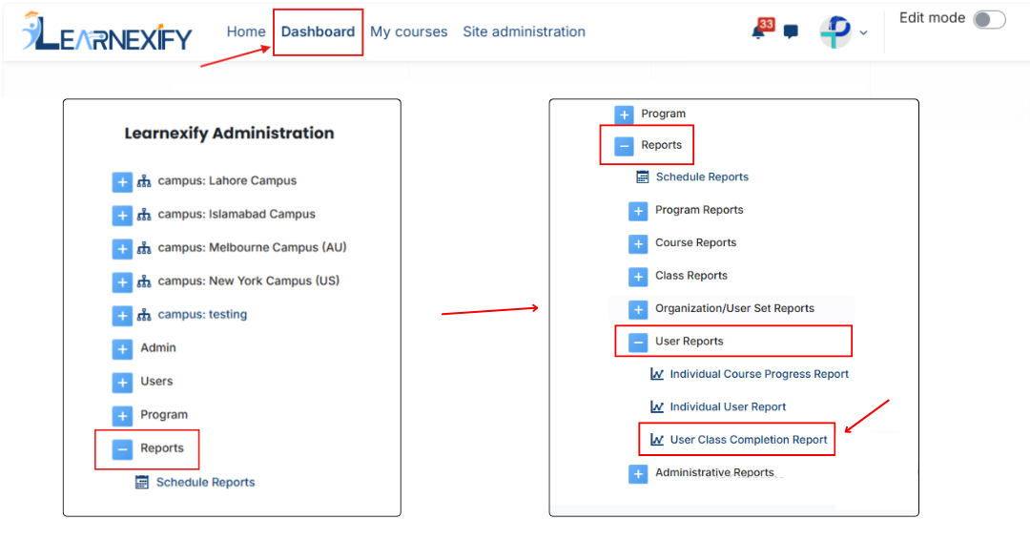
Task: Open User Class Completion Report link
Action: [749, 440]
